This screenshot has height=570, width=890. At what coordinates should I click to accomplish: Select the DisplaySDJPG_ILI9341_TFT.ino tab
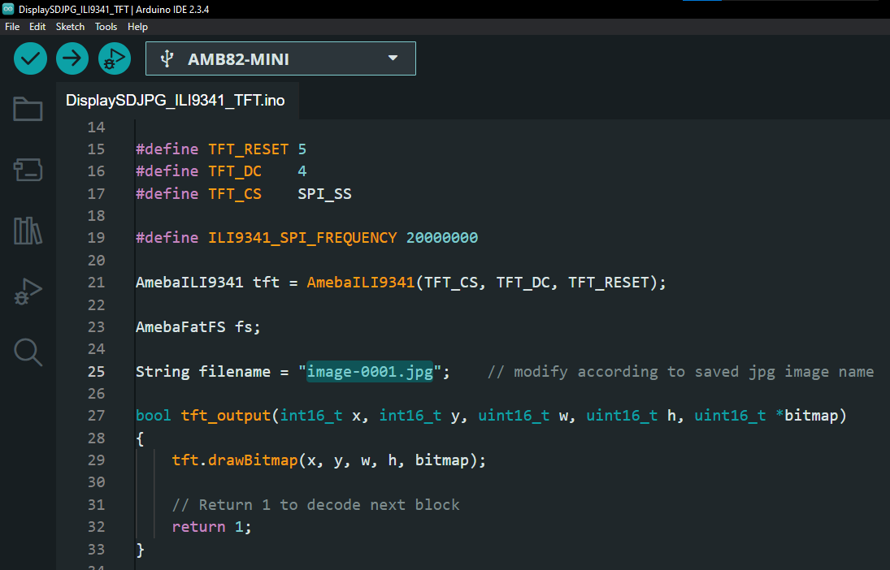pyautogui.click(x=175, y=101)
